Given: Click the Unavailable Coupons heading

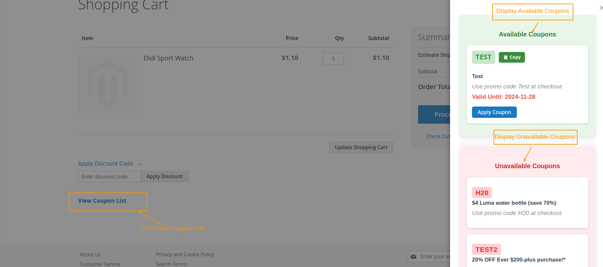Looking at the screenshot, I should pyautogui.click(x=527, y=166).
